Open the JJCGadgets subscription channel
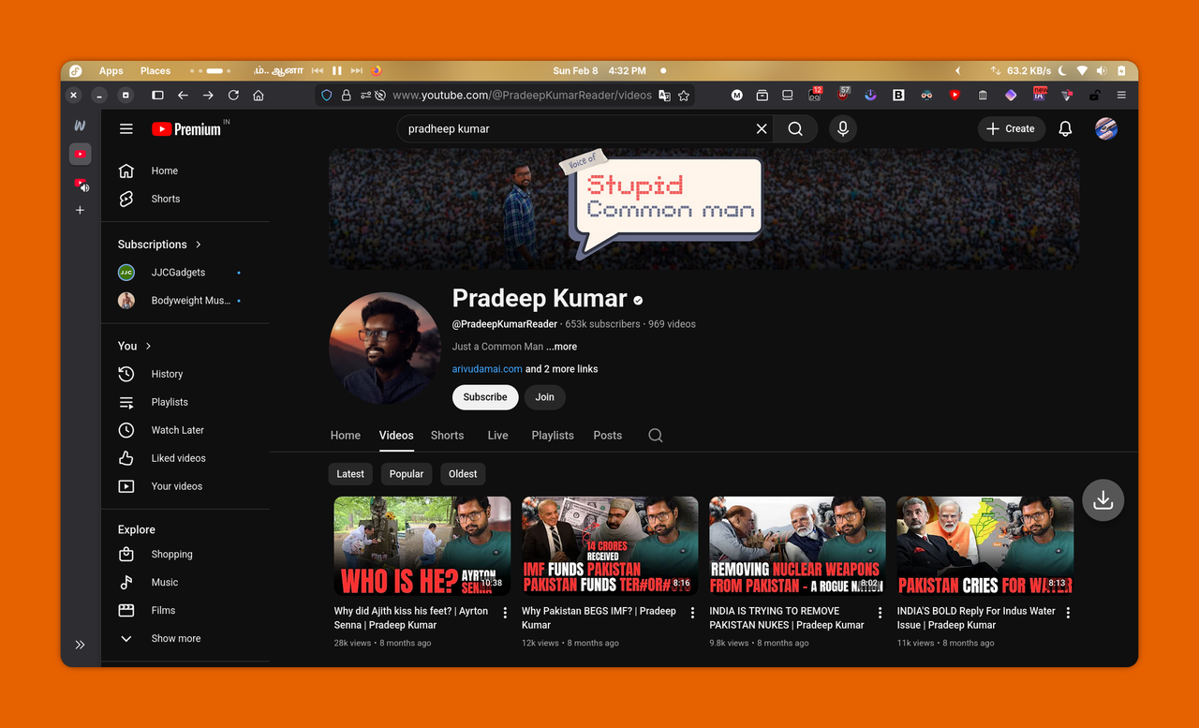 click(185, 273)
